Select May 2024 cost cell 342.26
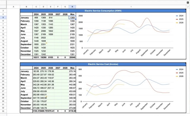This screenshot has width=190, height=116. tap(36, 85)
